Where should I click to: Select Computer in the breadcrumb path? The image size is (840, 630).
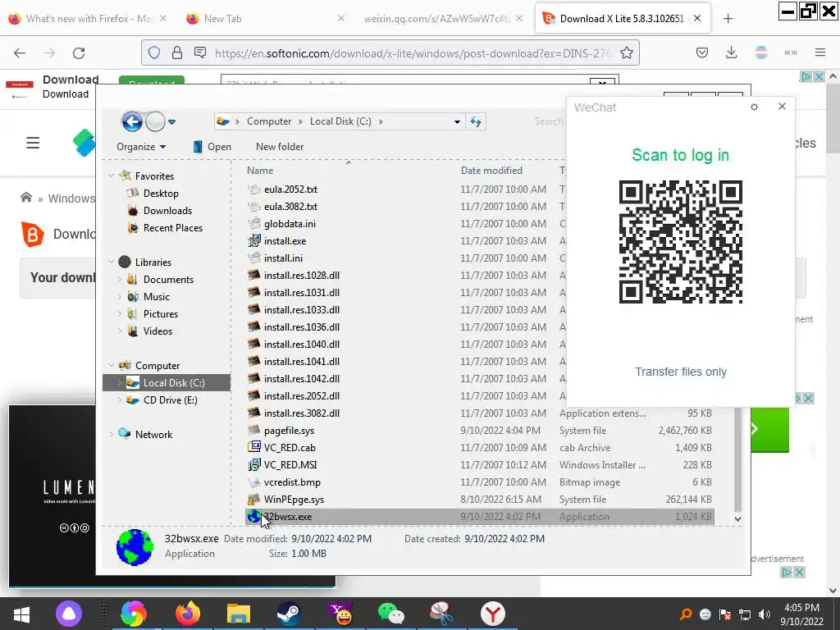click(269, 121)
